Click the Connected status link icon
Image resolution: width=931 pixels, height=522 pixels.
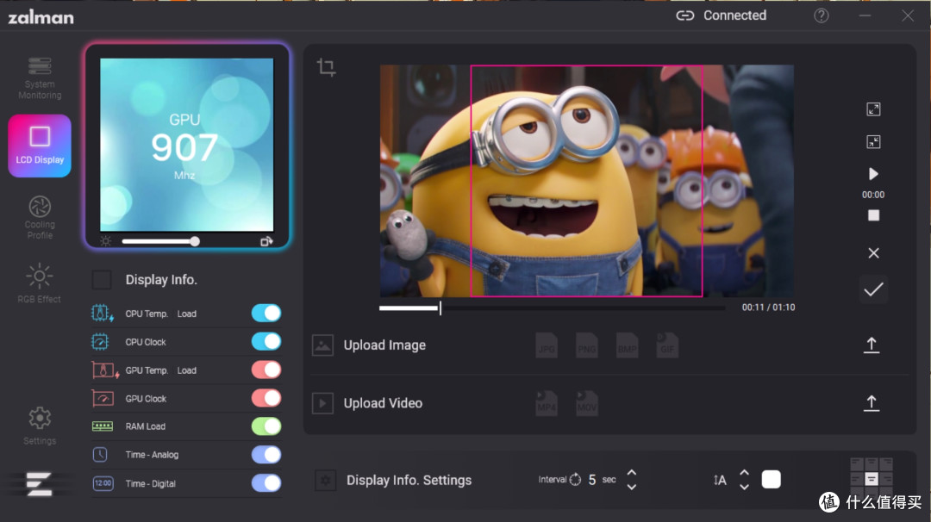click(x=684, y=16)
